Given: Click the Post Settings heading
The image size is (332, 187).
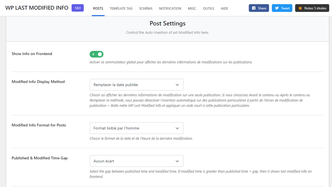Looking at the screenshot, I should (167, 23).
